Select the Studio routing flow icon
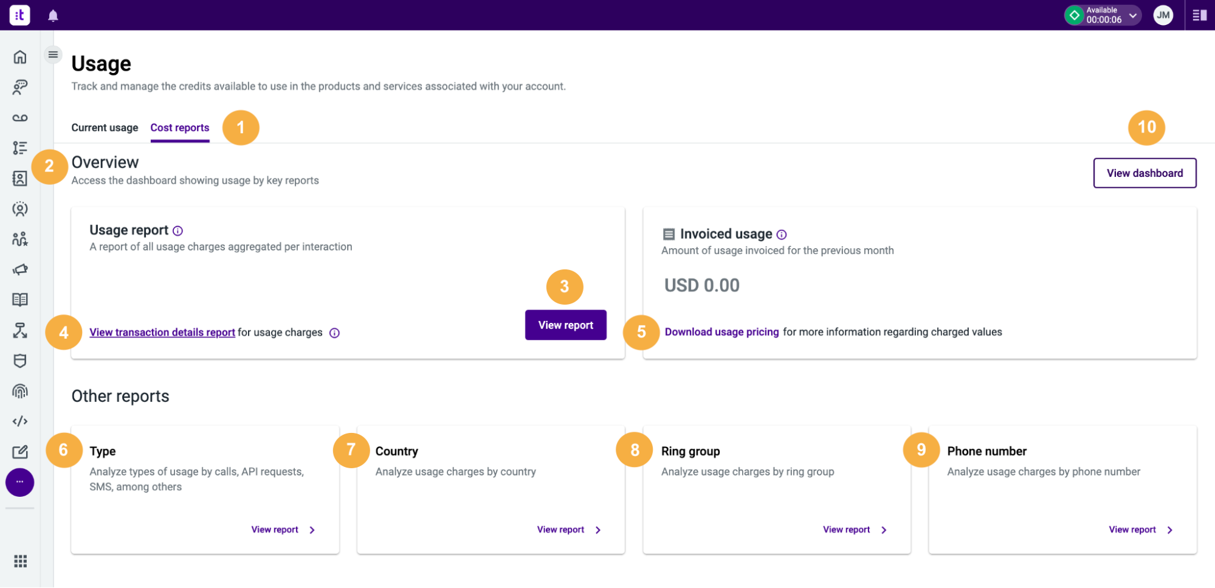The height and width of the screenshot is (588, 1215). (19, 330)
